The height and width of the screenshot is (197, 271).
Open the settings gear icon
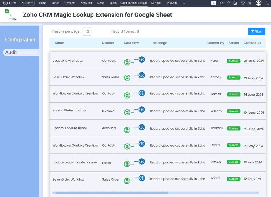click(250, 3)
